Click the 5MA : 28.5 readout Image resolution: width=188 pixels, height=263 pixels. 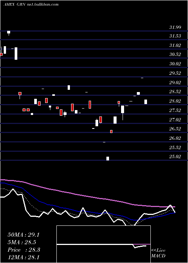click(22, 242)
